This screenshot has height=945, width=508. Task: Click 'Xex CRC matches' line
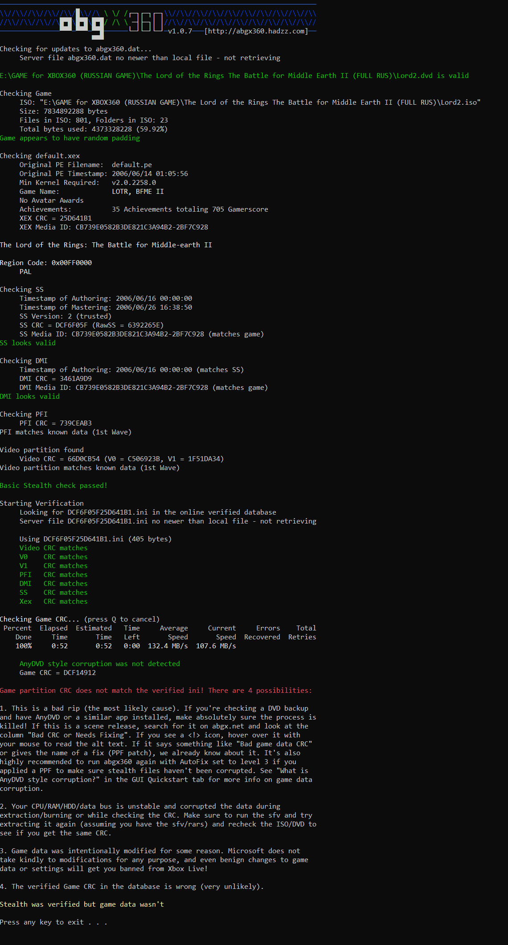pyautogui.click(x=53, y=601)
